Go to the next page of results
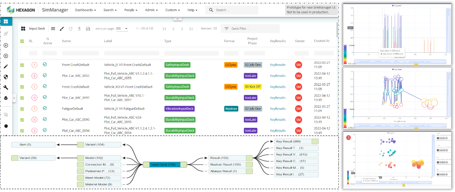Viewport: 455px width, 192px height. [182, 29]
